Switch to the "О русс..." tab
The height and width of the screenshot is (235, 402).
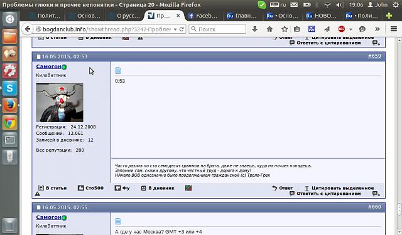pyautogui.click(x=125, y=16)
